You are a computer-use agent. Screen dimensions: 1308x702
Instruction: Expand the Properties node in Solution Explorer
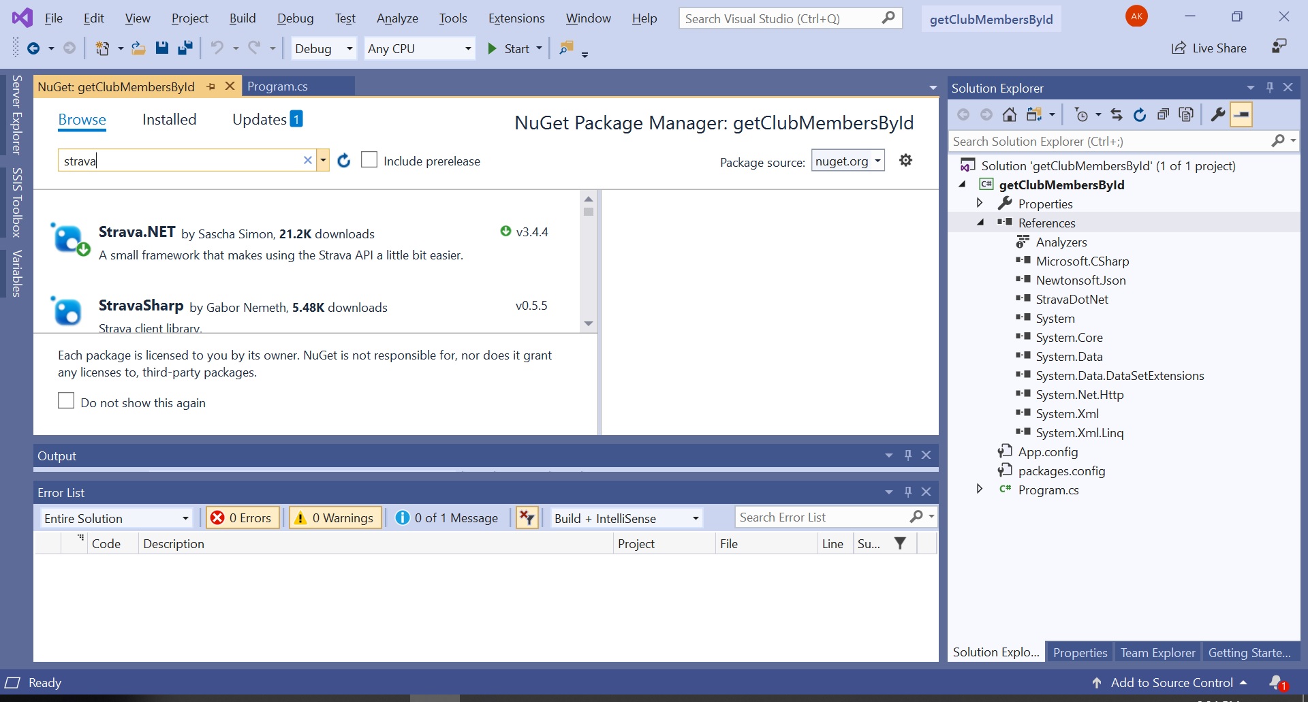980,203
